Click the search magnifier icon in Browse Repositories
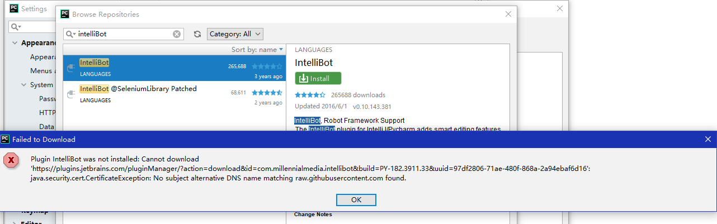 pos(71,34)
